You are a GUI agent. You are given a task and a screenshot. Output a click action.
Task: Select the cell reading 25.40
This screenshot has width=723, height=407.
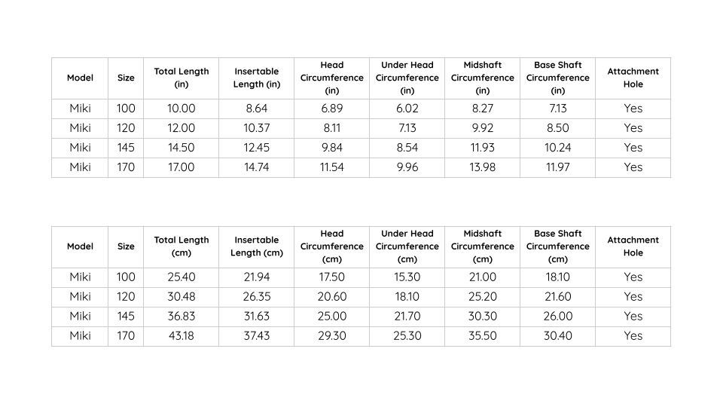182,277
